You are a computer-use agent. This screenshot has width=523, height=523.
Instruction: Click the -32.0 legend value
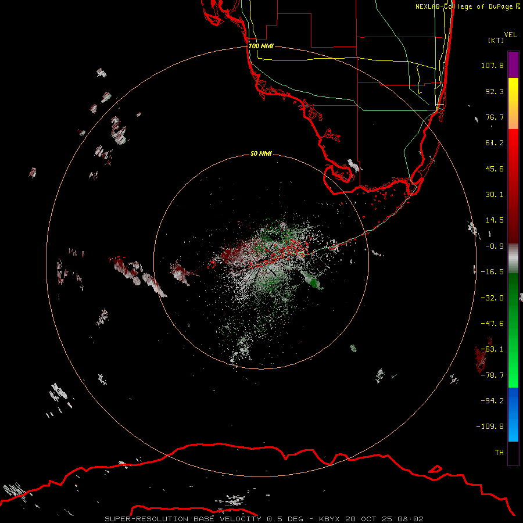coord(492,298)
